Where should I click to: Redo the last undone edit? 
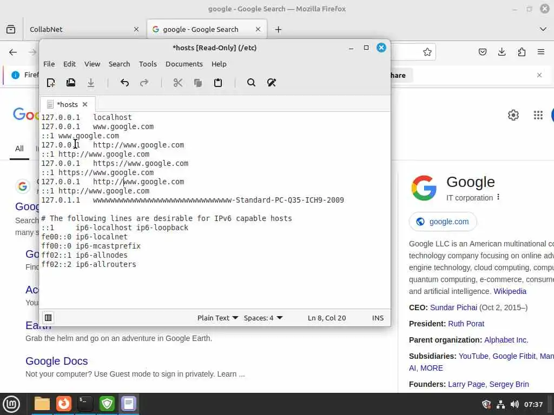click(144, 83)
